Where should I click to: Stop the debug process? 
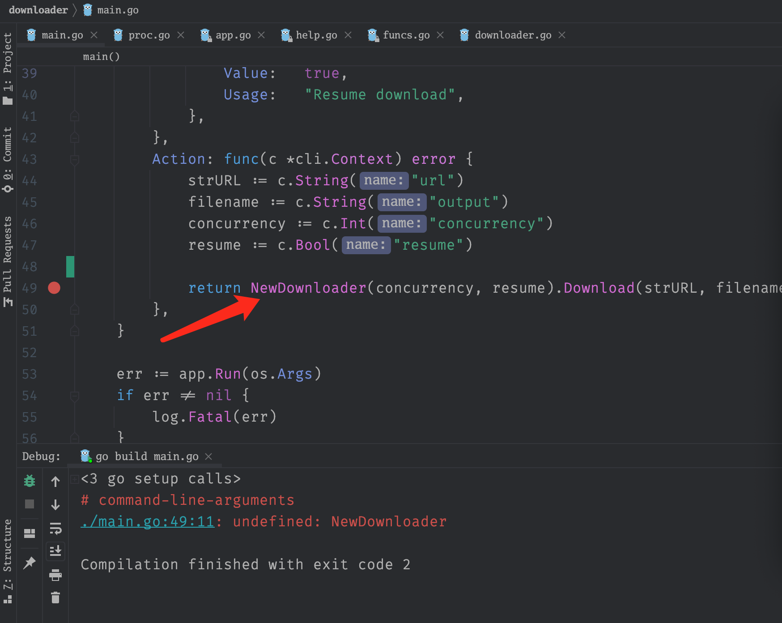30,504
